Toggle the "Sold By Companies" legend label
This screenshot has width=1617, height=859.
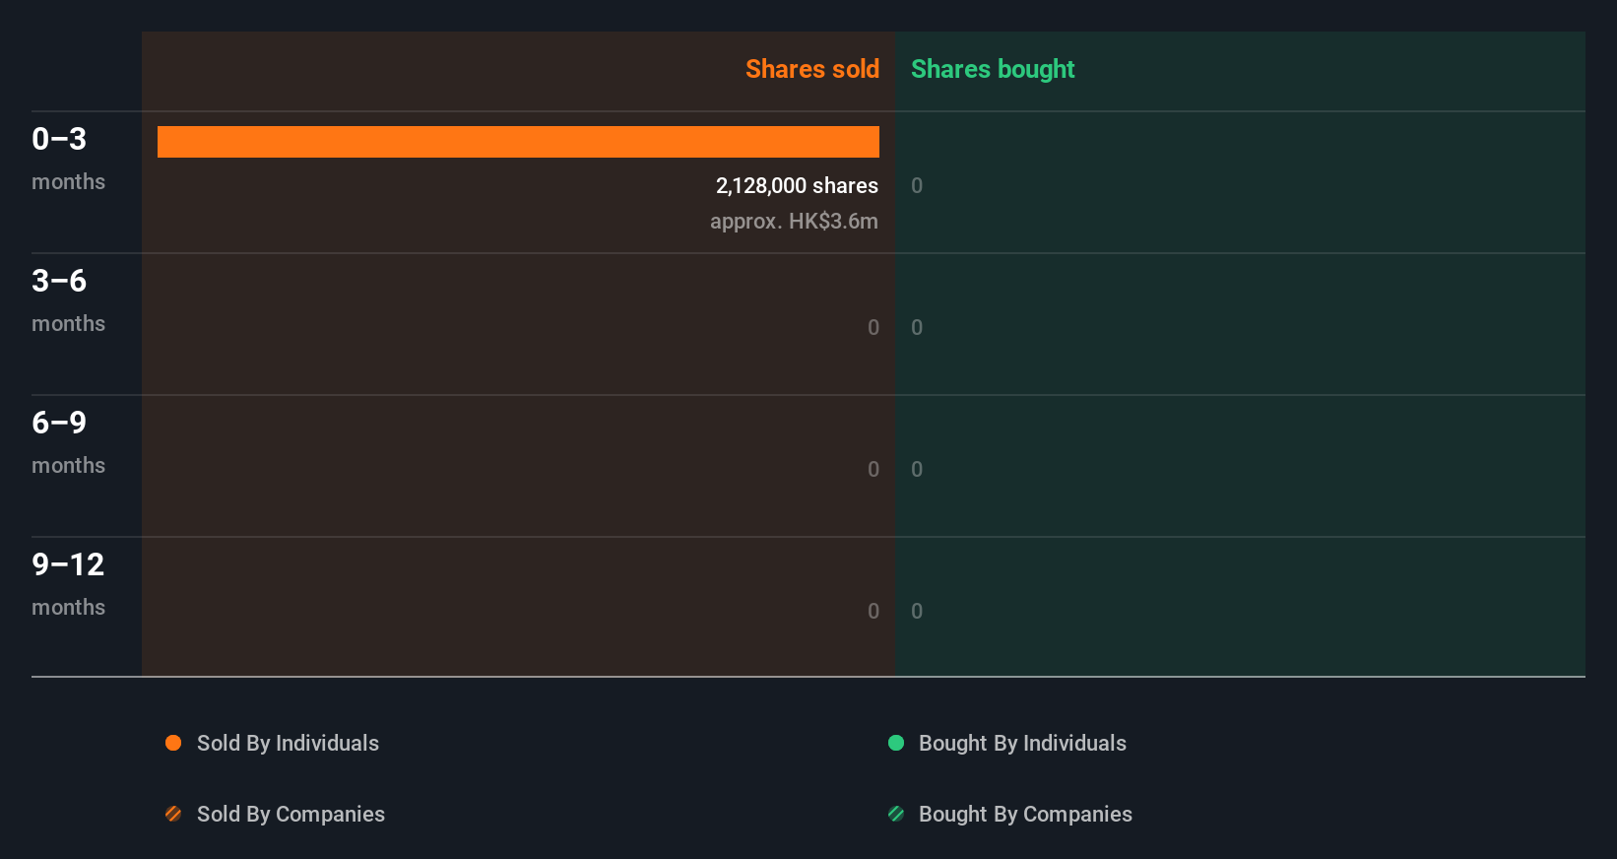[291, 814]
